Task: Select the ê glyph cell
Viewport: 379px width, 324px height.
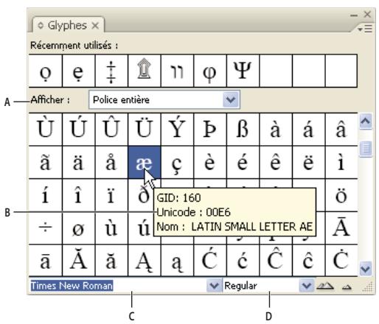Action: coord(277,162)
